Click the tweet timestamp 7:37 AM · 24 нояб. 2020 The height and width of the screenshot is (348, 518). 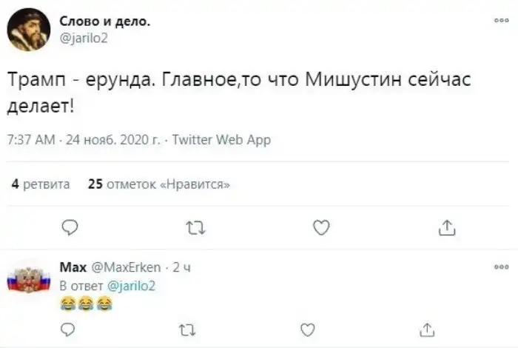tap(83, 139)
